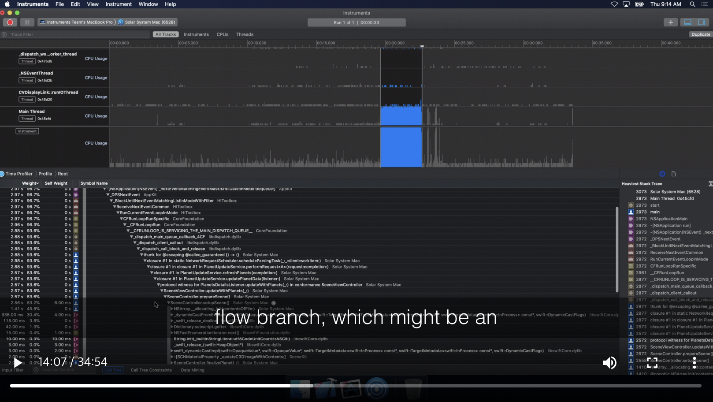Open the Help menu
Image resolution: width=713 pixels, height=402 pixels.
[170, 4]
